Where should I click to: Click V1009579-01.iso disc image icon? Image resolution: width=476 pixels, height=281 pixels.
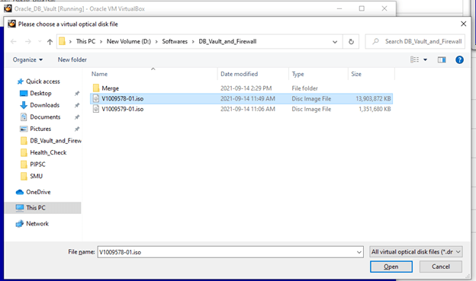point(96,109)
